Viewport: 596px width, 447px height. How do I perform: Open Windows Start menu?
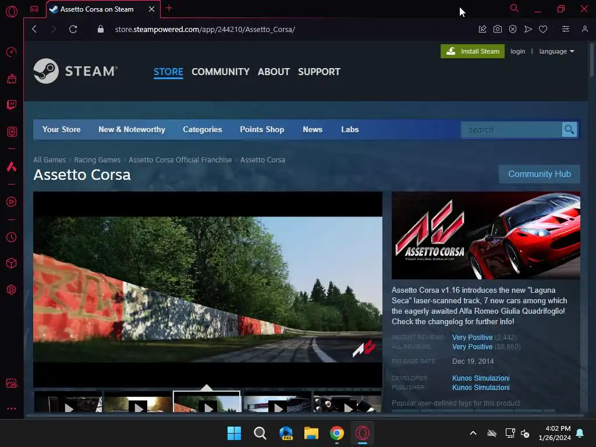click(x=234, y=433)
